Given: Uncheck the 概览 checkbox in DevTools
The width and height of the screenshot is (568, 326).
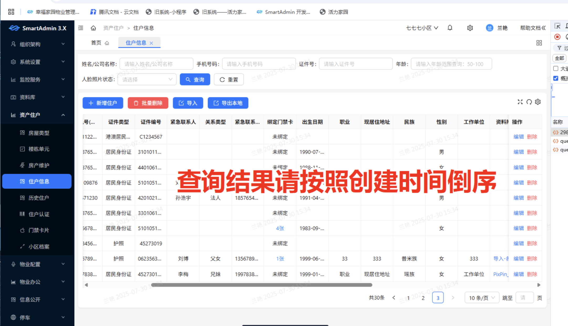Looking at the screenshot, I should [x=556, y=78].
